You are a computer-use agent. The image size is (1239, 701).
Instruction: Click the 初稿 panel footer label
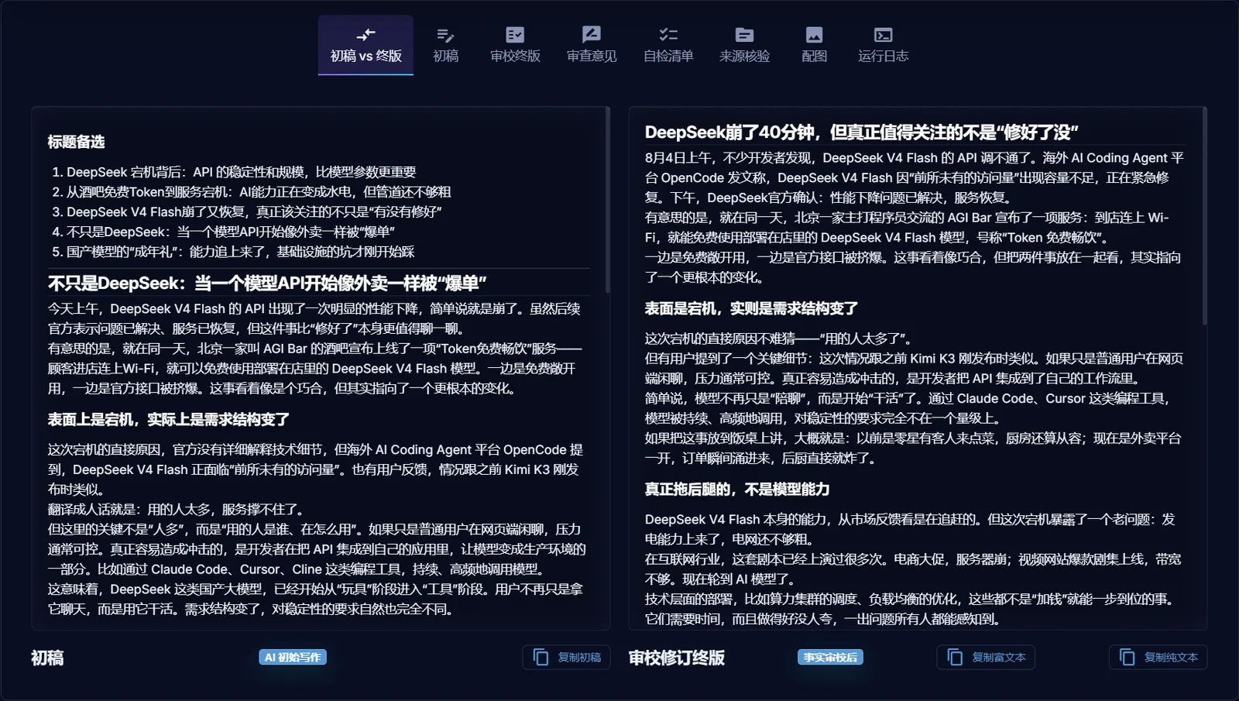(47, 658)
